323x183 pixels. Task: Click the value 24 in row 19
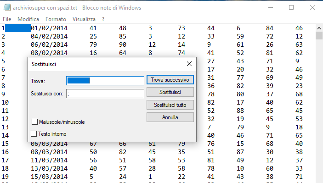click(123, 177)
